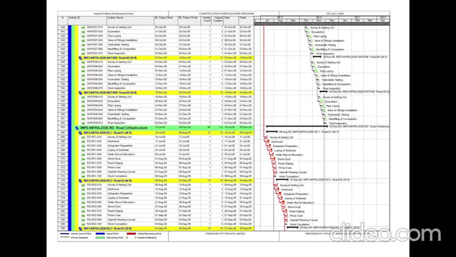Click activity icon on row 144 Hydrostatic Testing
The height and width of the screenshot is (257, 456).
83,45
